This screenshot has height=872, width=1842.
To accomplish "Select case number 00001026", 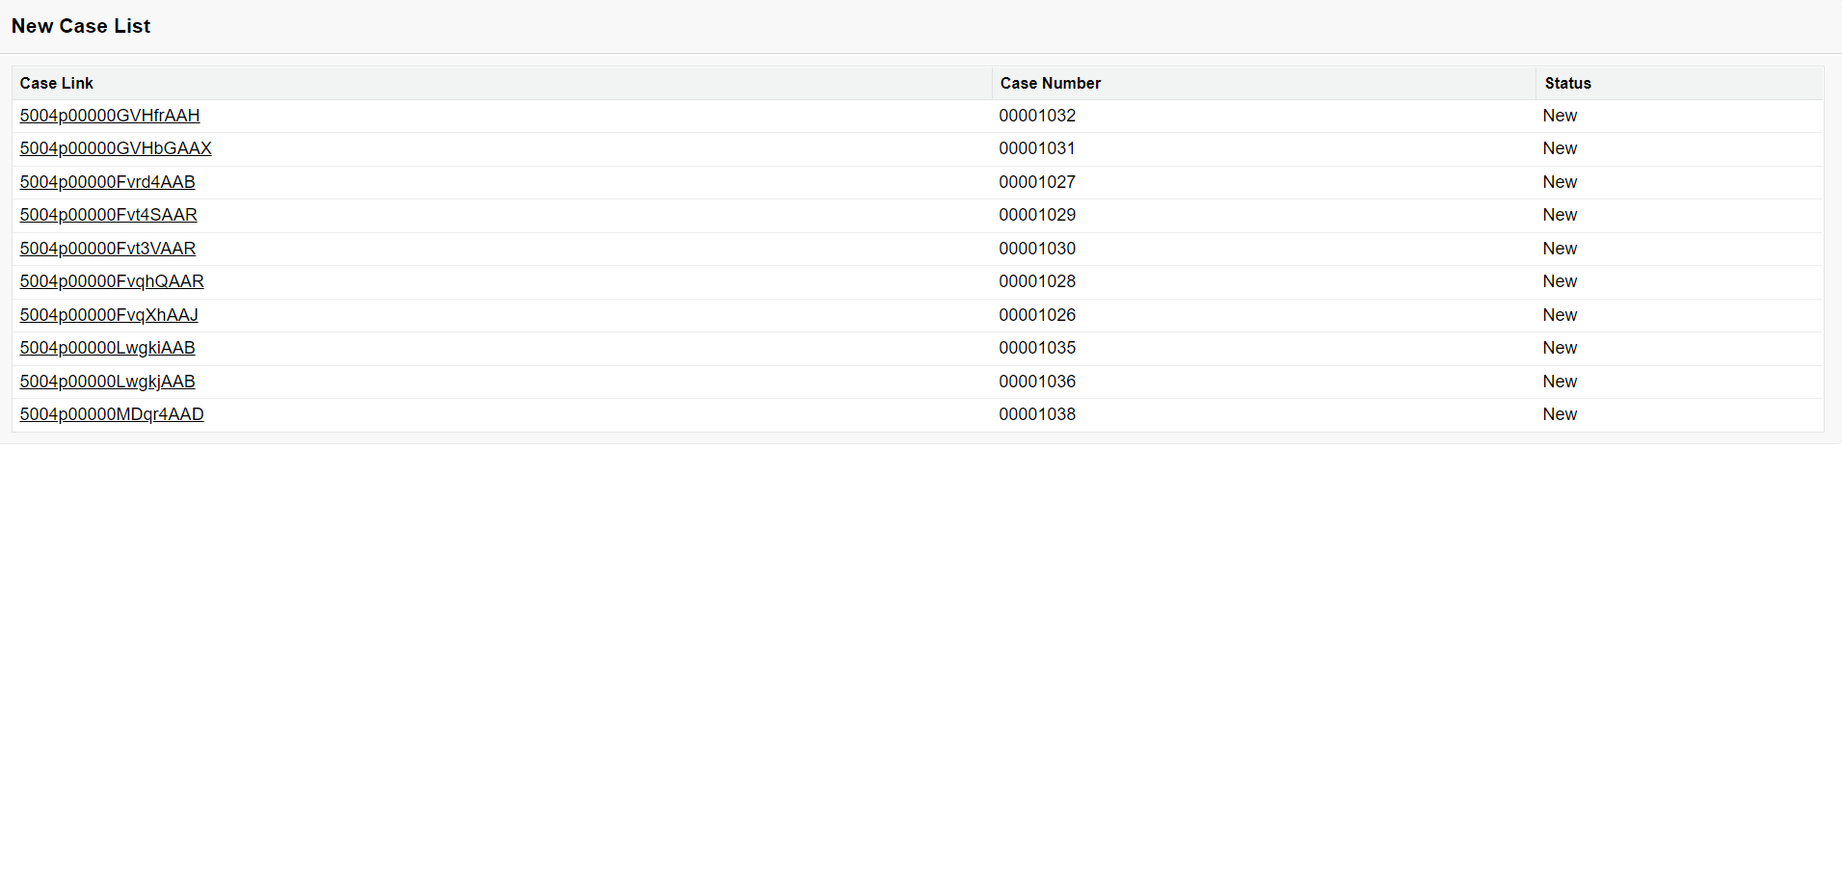I will pyautogui.click(x=1037, y=315).
